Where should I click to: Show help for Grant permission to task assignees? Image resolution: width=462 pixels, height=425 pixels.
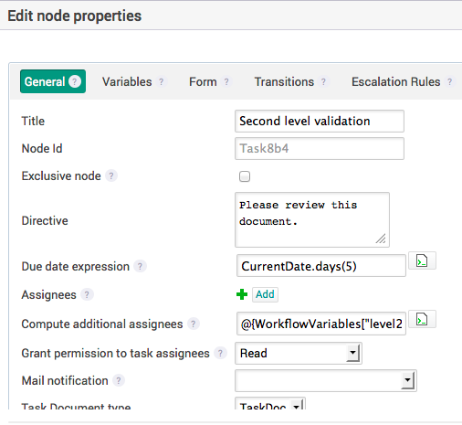pyautogui.click(x=220, y=353)
